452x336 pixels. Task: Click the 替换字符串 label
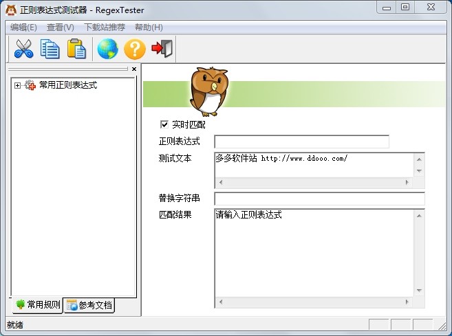click(x=180, y=198)
